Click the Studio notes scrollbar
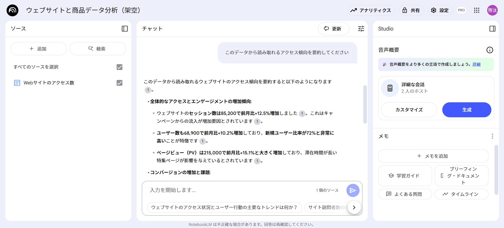The image size is (504, 228). tap(496, 170)
